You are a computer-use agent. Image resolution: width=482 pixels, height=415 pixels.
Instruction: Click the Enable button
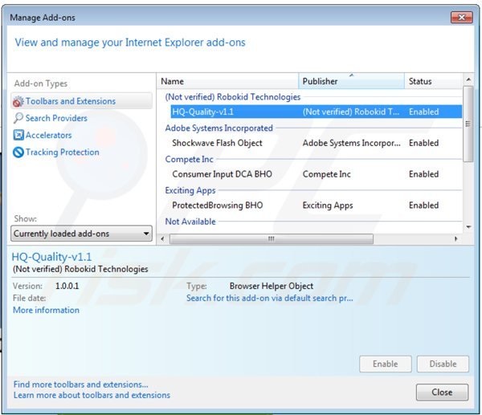385,364
